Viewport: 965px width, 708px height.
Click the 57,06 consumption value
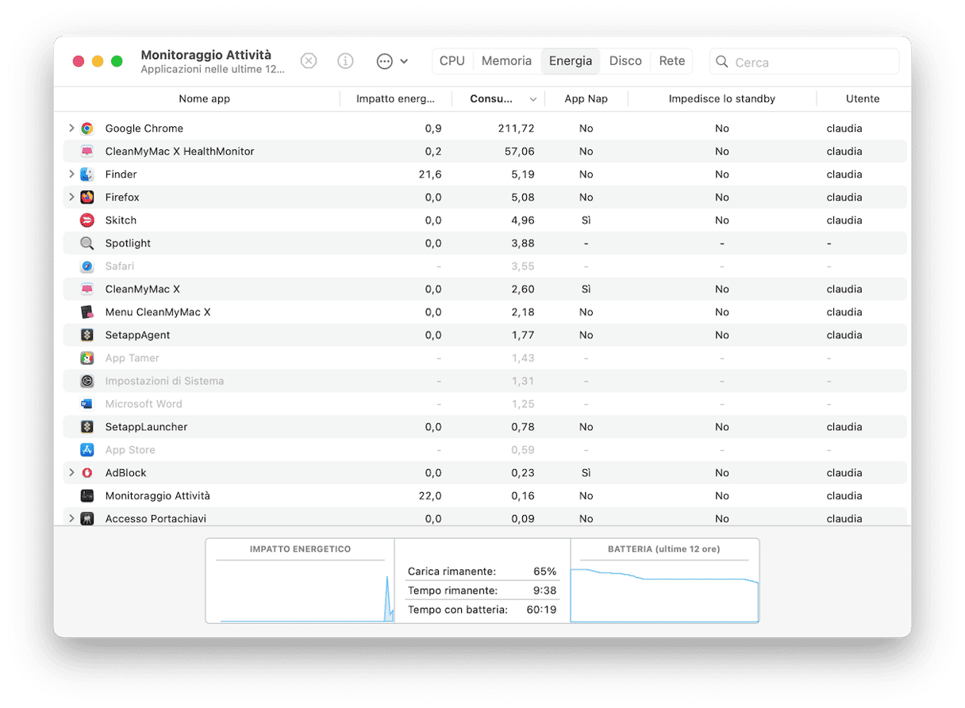pos(520,152)
